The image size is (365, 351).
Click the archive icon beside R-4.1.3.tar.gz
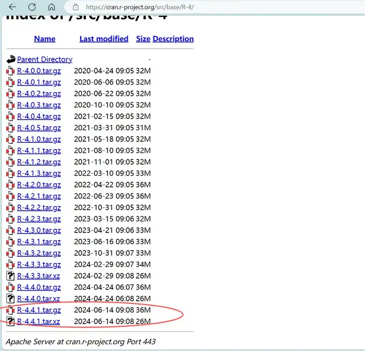(x=10, y=173)
